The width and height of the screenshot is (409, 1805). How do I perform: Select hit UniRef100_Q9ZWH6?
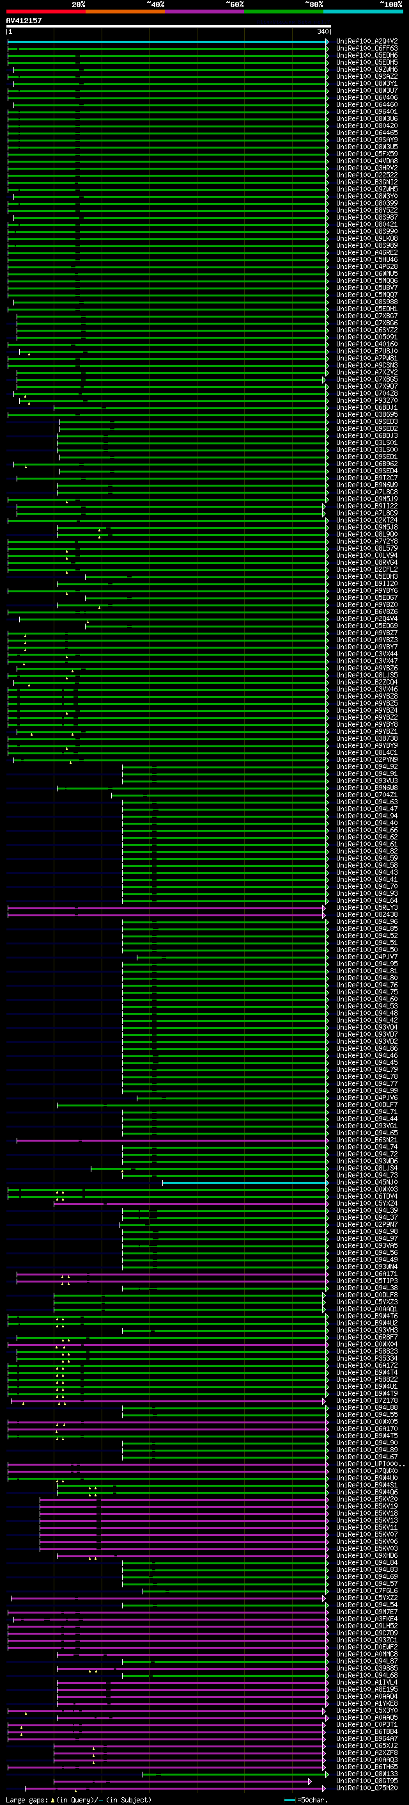pyautogui.click(x=367, y=69)
